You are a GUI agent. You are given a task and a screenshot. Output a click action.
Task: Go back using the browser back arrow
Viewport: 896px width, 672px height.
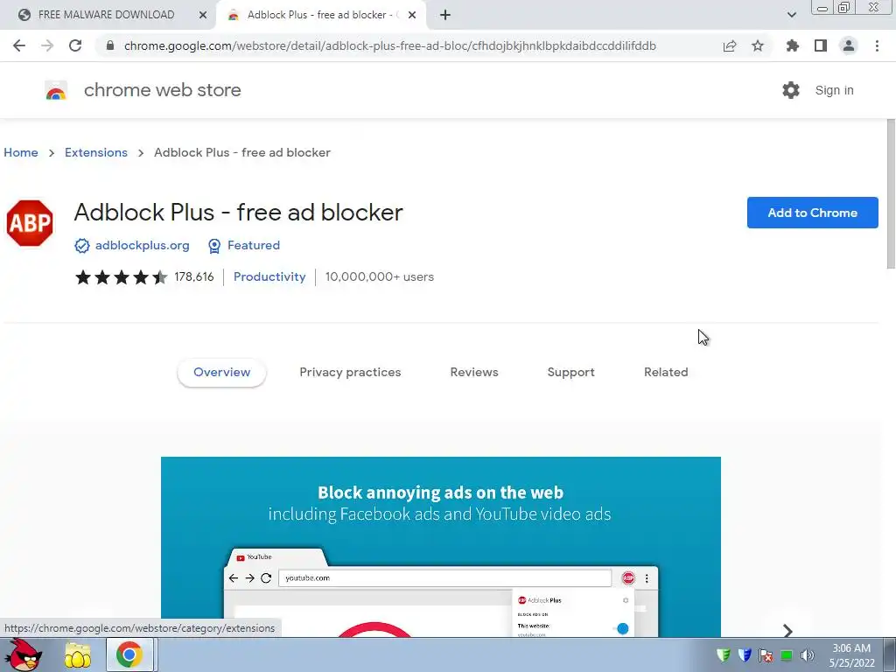(19, 45)
